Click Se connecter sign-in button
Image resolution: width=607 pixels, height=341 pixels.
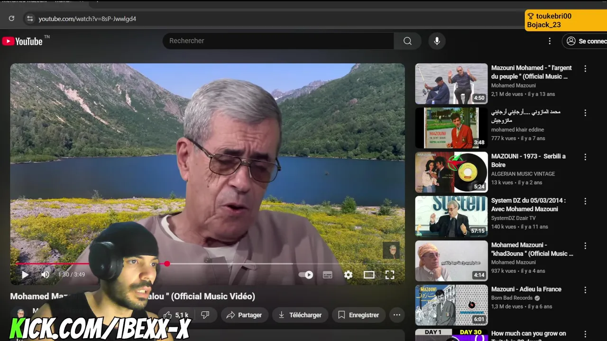pyautogui.click(x=586, y=41)
